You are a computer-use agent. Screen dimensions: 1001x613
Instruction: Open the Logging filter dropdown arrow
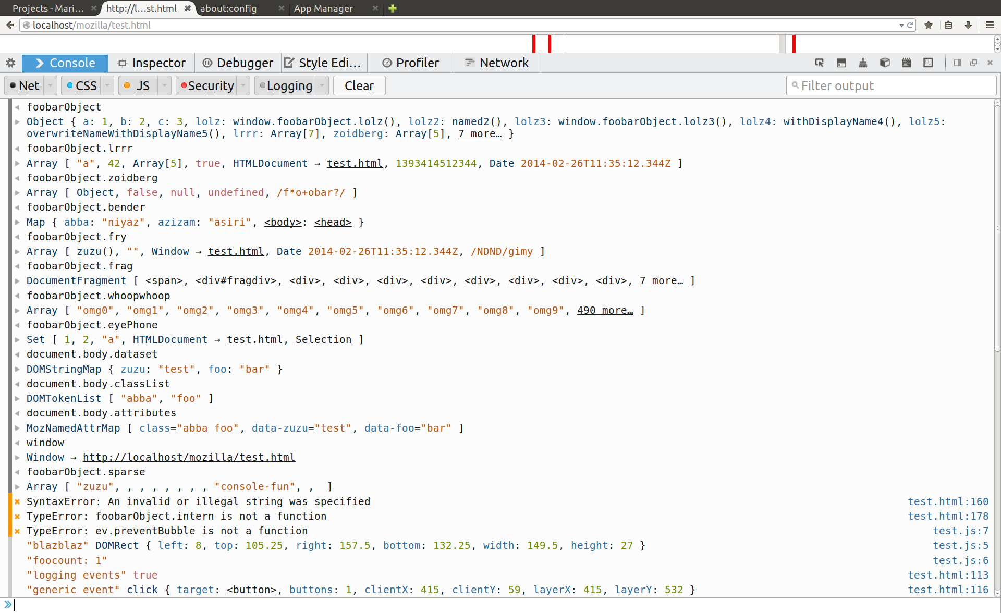point(322,85)
